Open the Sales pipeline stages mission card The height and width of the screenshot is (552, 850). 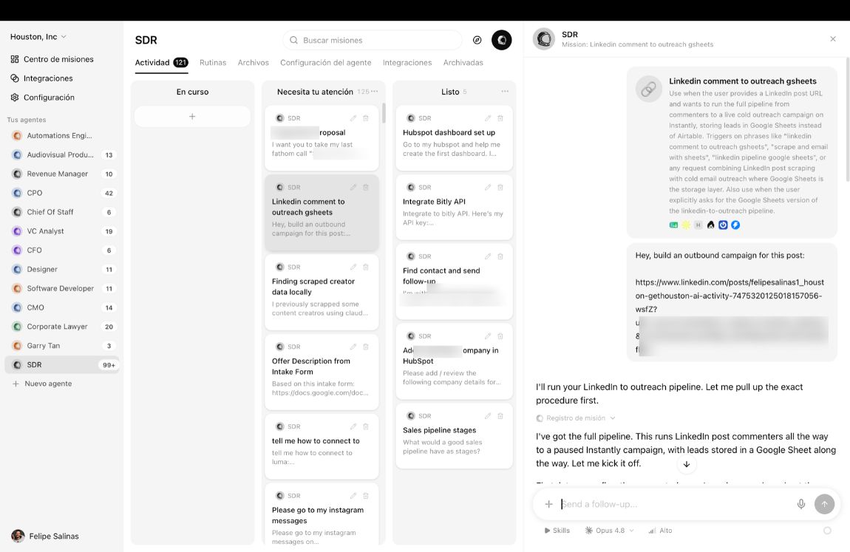coord(455,436)
